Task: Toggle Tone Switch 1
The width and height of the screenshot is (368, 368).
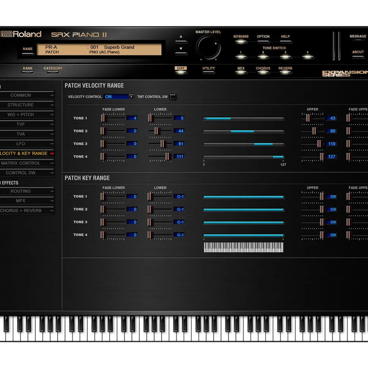Action: pos(241,57)
